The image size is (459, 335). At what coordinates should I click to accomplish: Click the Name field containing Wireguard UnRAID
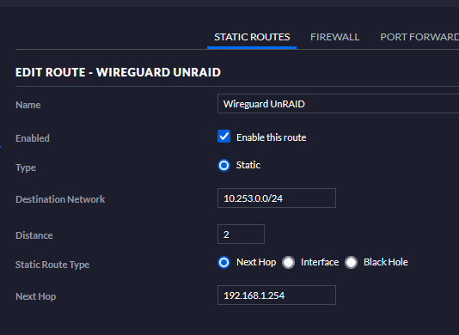point(338,104)
